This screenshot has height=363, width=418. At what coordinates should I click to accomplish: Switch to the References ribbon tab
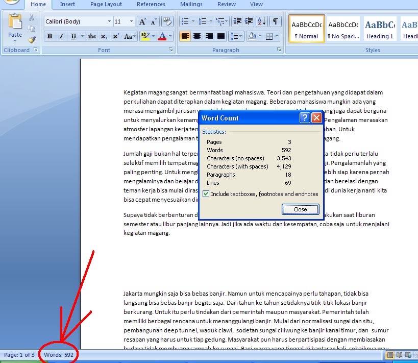151,4
